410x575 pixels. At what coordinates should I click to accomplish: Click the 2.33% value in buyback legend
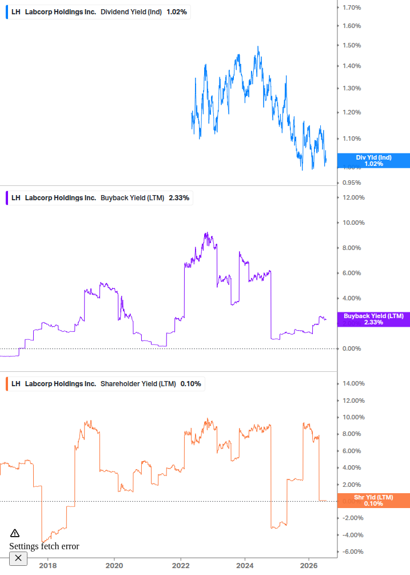[179, 197]
